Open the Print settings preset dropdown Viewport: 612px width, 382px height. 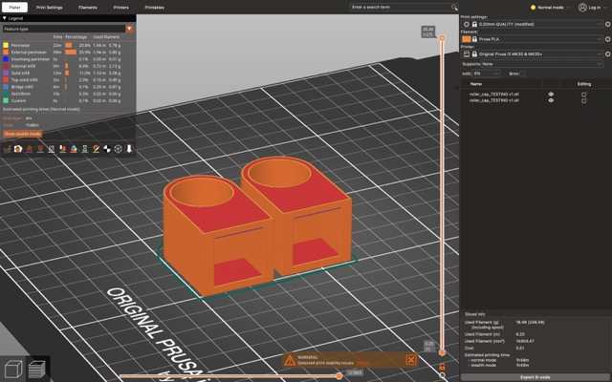[533, 24]
